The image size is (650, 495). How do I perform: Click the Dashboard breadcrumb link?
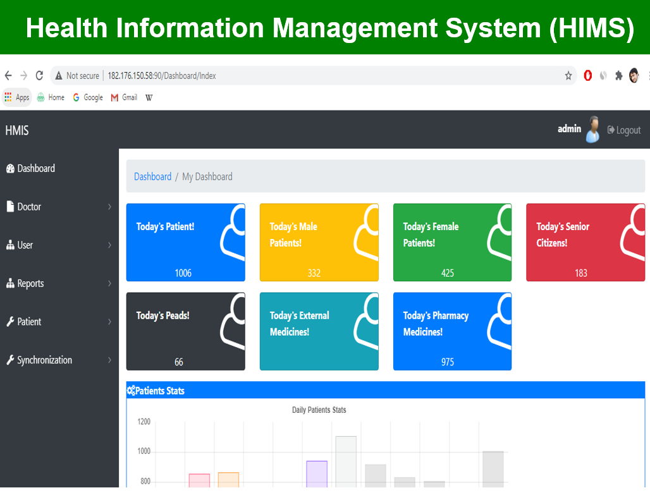click(152, 177)
